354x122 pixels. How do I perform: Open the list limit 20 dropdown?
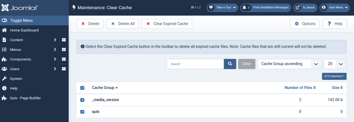click(335, 64)
